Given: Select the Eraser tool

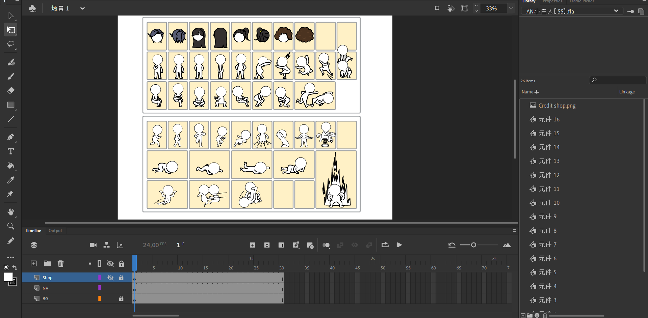Looking at the screenshot, I should [11, 90].
